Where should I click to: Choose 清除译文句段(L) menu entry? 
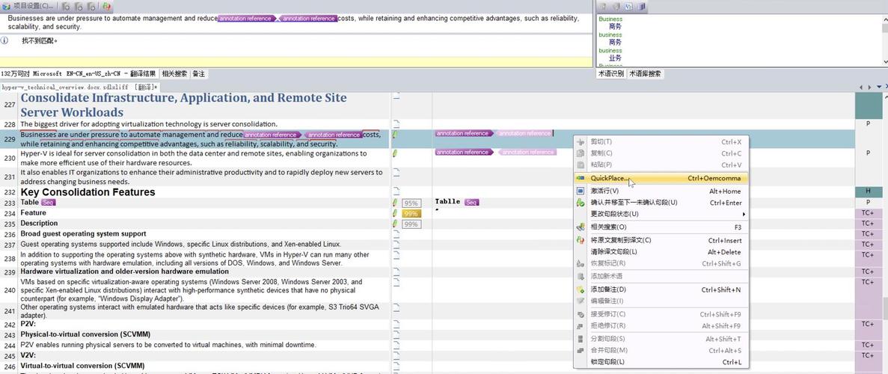point(661,251)
